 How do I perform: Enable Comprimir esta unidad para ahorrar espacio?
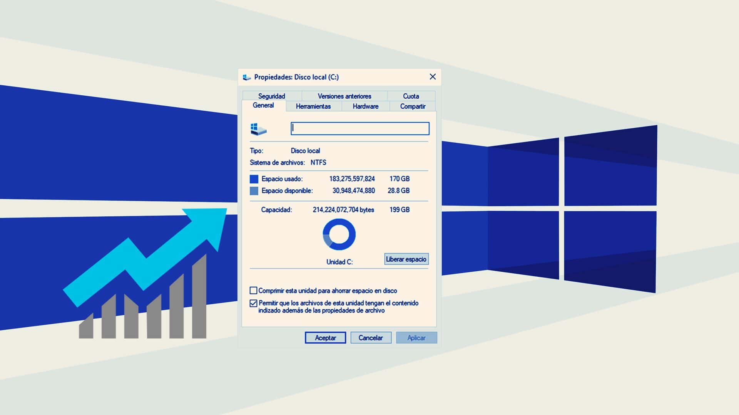click(x=254, y=290)
